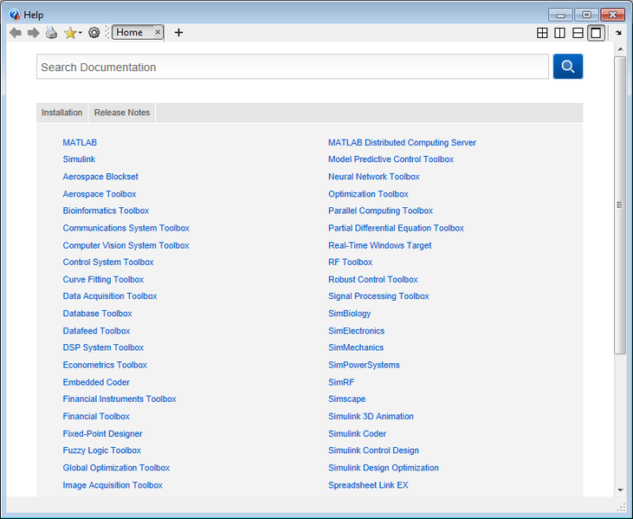Open MATLAB Distributed Computing Server link
Image resolution: width=633 pixels, height=519 pixels.
point(402,143)
